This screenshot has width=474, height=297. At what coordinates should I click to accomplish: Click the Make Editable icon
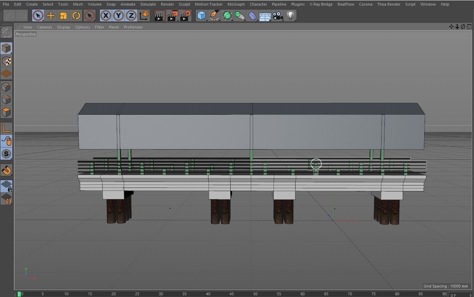(6, 32)
